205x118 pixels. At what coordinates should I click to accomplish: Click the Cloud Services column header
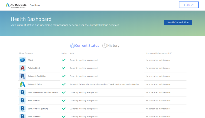coord(26,53)
